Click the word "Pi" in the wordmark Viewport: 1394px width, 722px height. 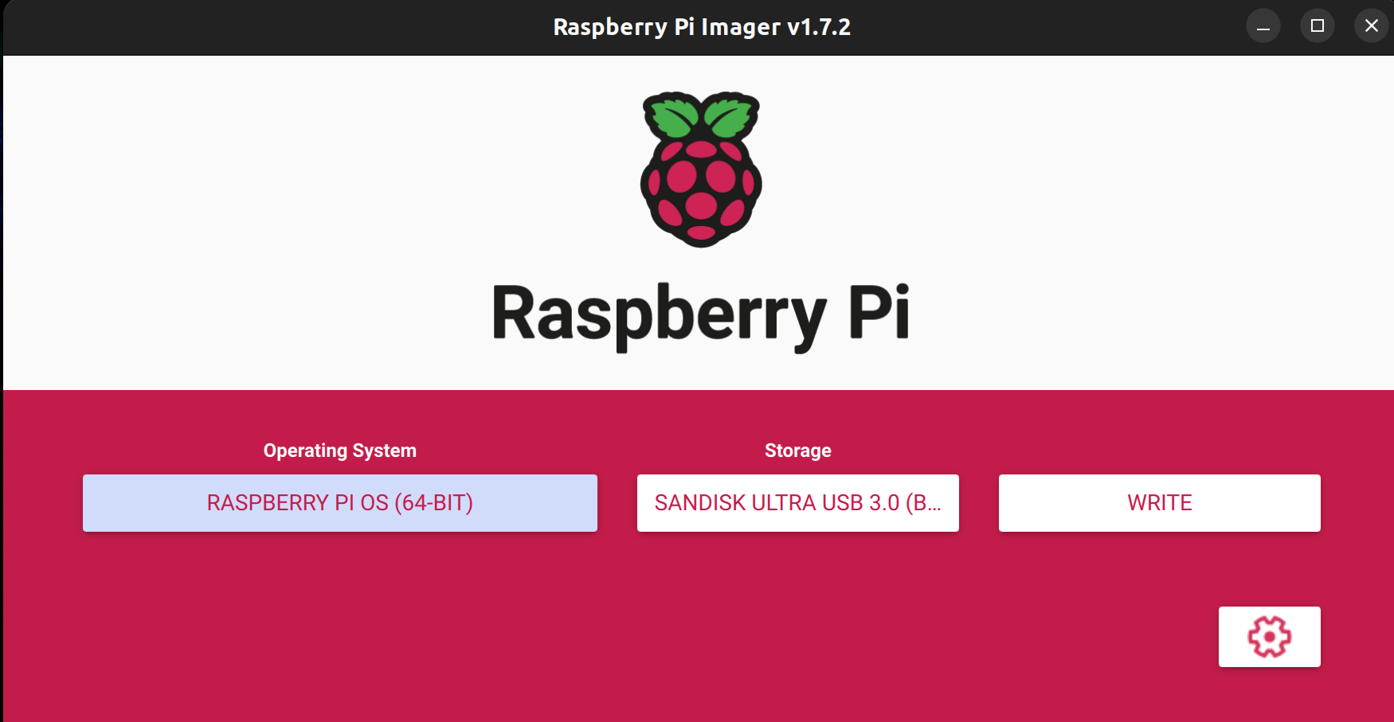[879, 313]
